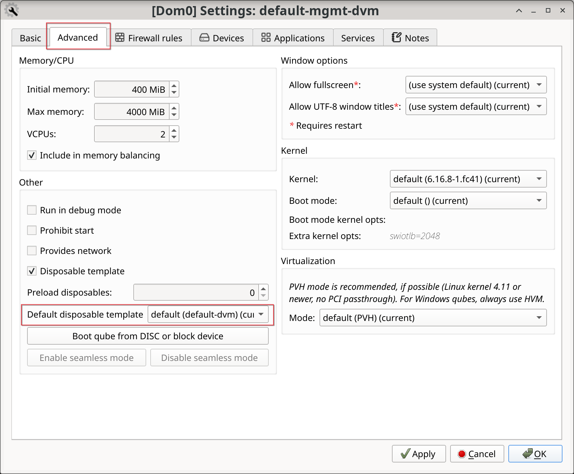Click Enable seamless mode
Image resolution: width=574 pixels, height=474 pixels.
[86, 358]
